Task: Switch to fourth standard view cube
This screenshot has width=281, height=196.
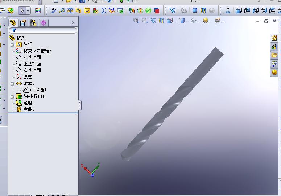Action: [x=264, y=10]
